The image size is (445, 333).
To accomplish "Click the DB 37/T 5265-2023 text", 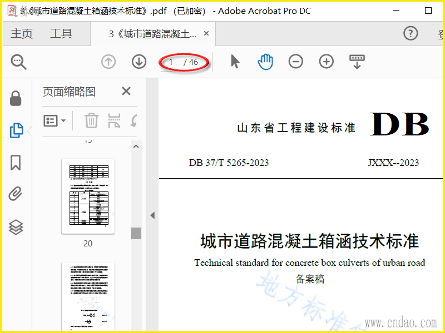I will click(x=229, y=163).
